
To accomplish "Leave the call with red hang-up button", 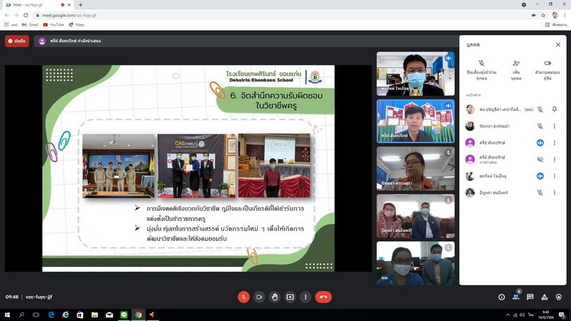I will tap(323, 297).
